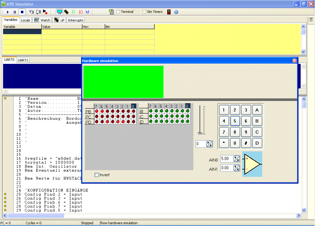Pause the simulation

pyautogui.click(x=15, y=12)
